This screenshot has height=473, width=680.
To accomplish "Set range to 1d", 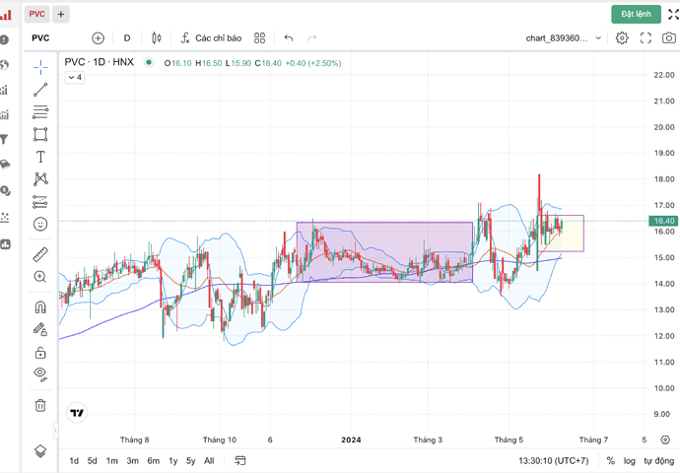I will (x=74, y=461).
